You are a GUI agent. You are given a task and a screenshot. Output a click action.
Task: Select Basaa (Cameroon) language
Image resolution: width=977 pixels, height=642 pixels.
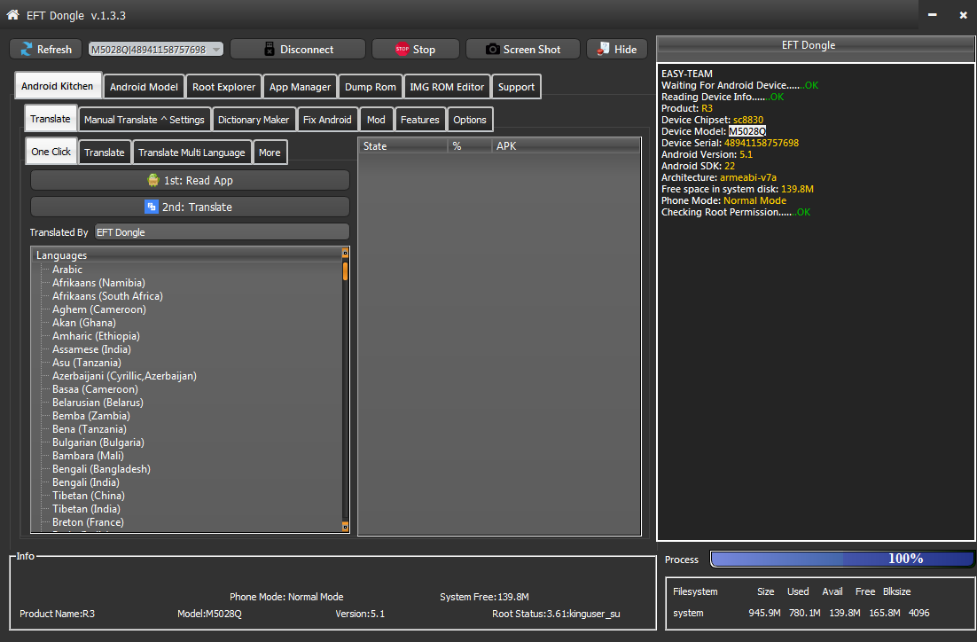(95, 389)
